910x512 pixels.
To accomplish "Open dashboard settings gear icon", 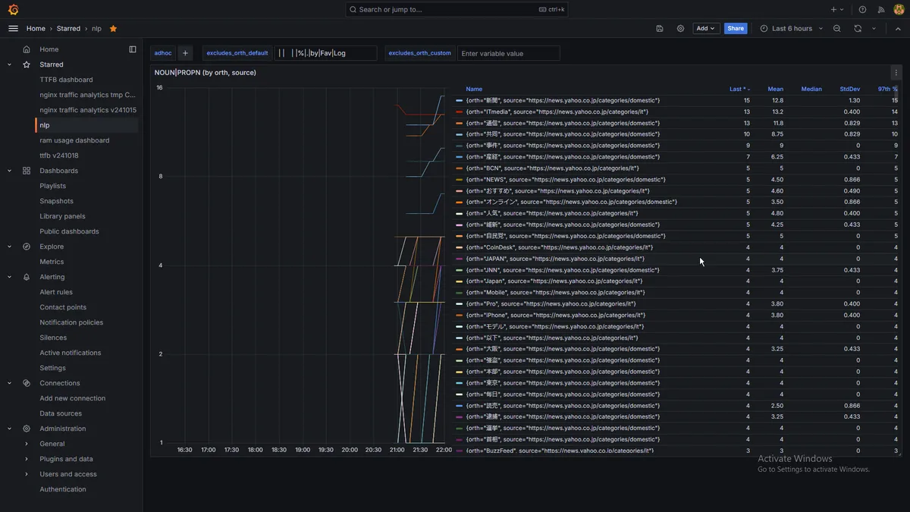I will tap(680, 29).
